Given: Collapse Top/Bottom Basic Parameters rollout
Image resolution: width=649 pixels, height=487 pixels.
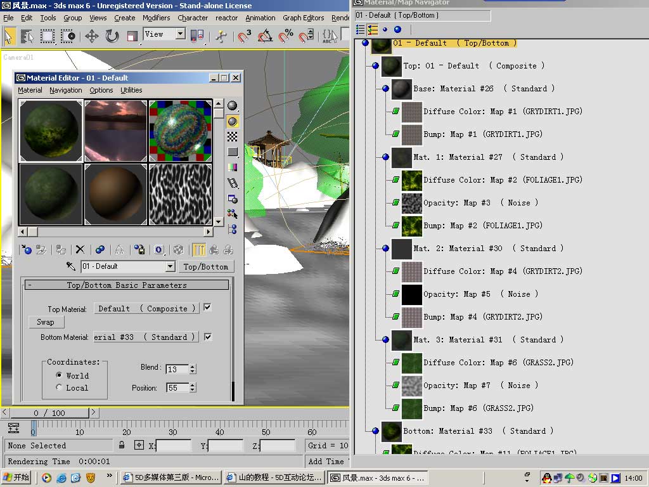Looking at the screenshot, I should [x=127, y=285].
